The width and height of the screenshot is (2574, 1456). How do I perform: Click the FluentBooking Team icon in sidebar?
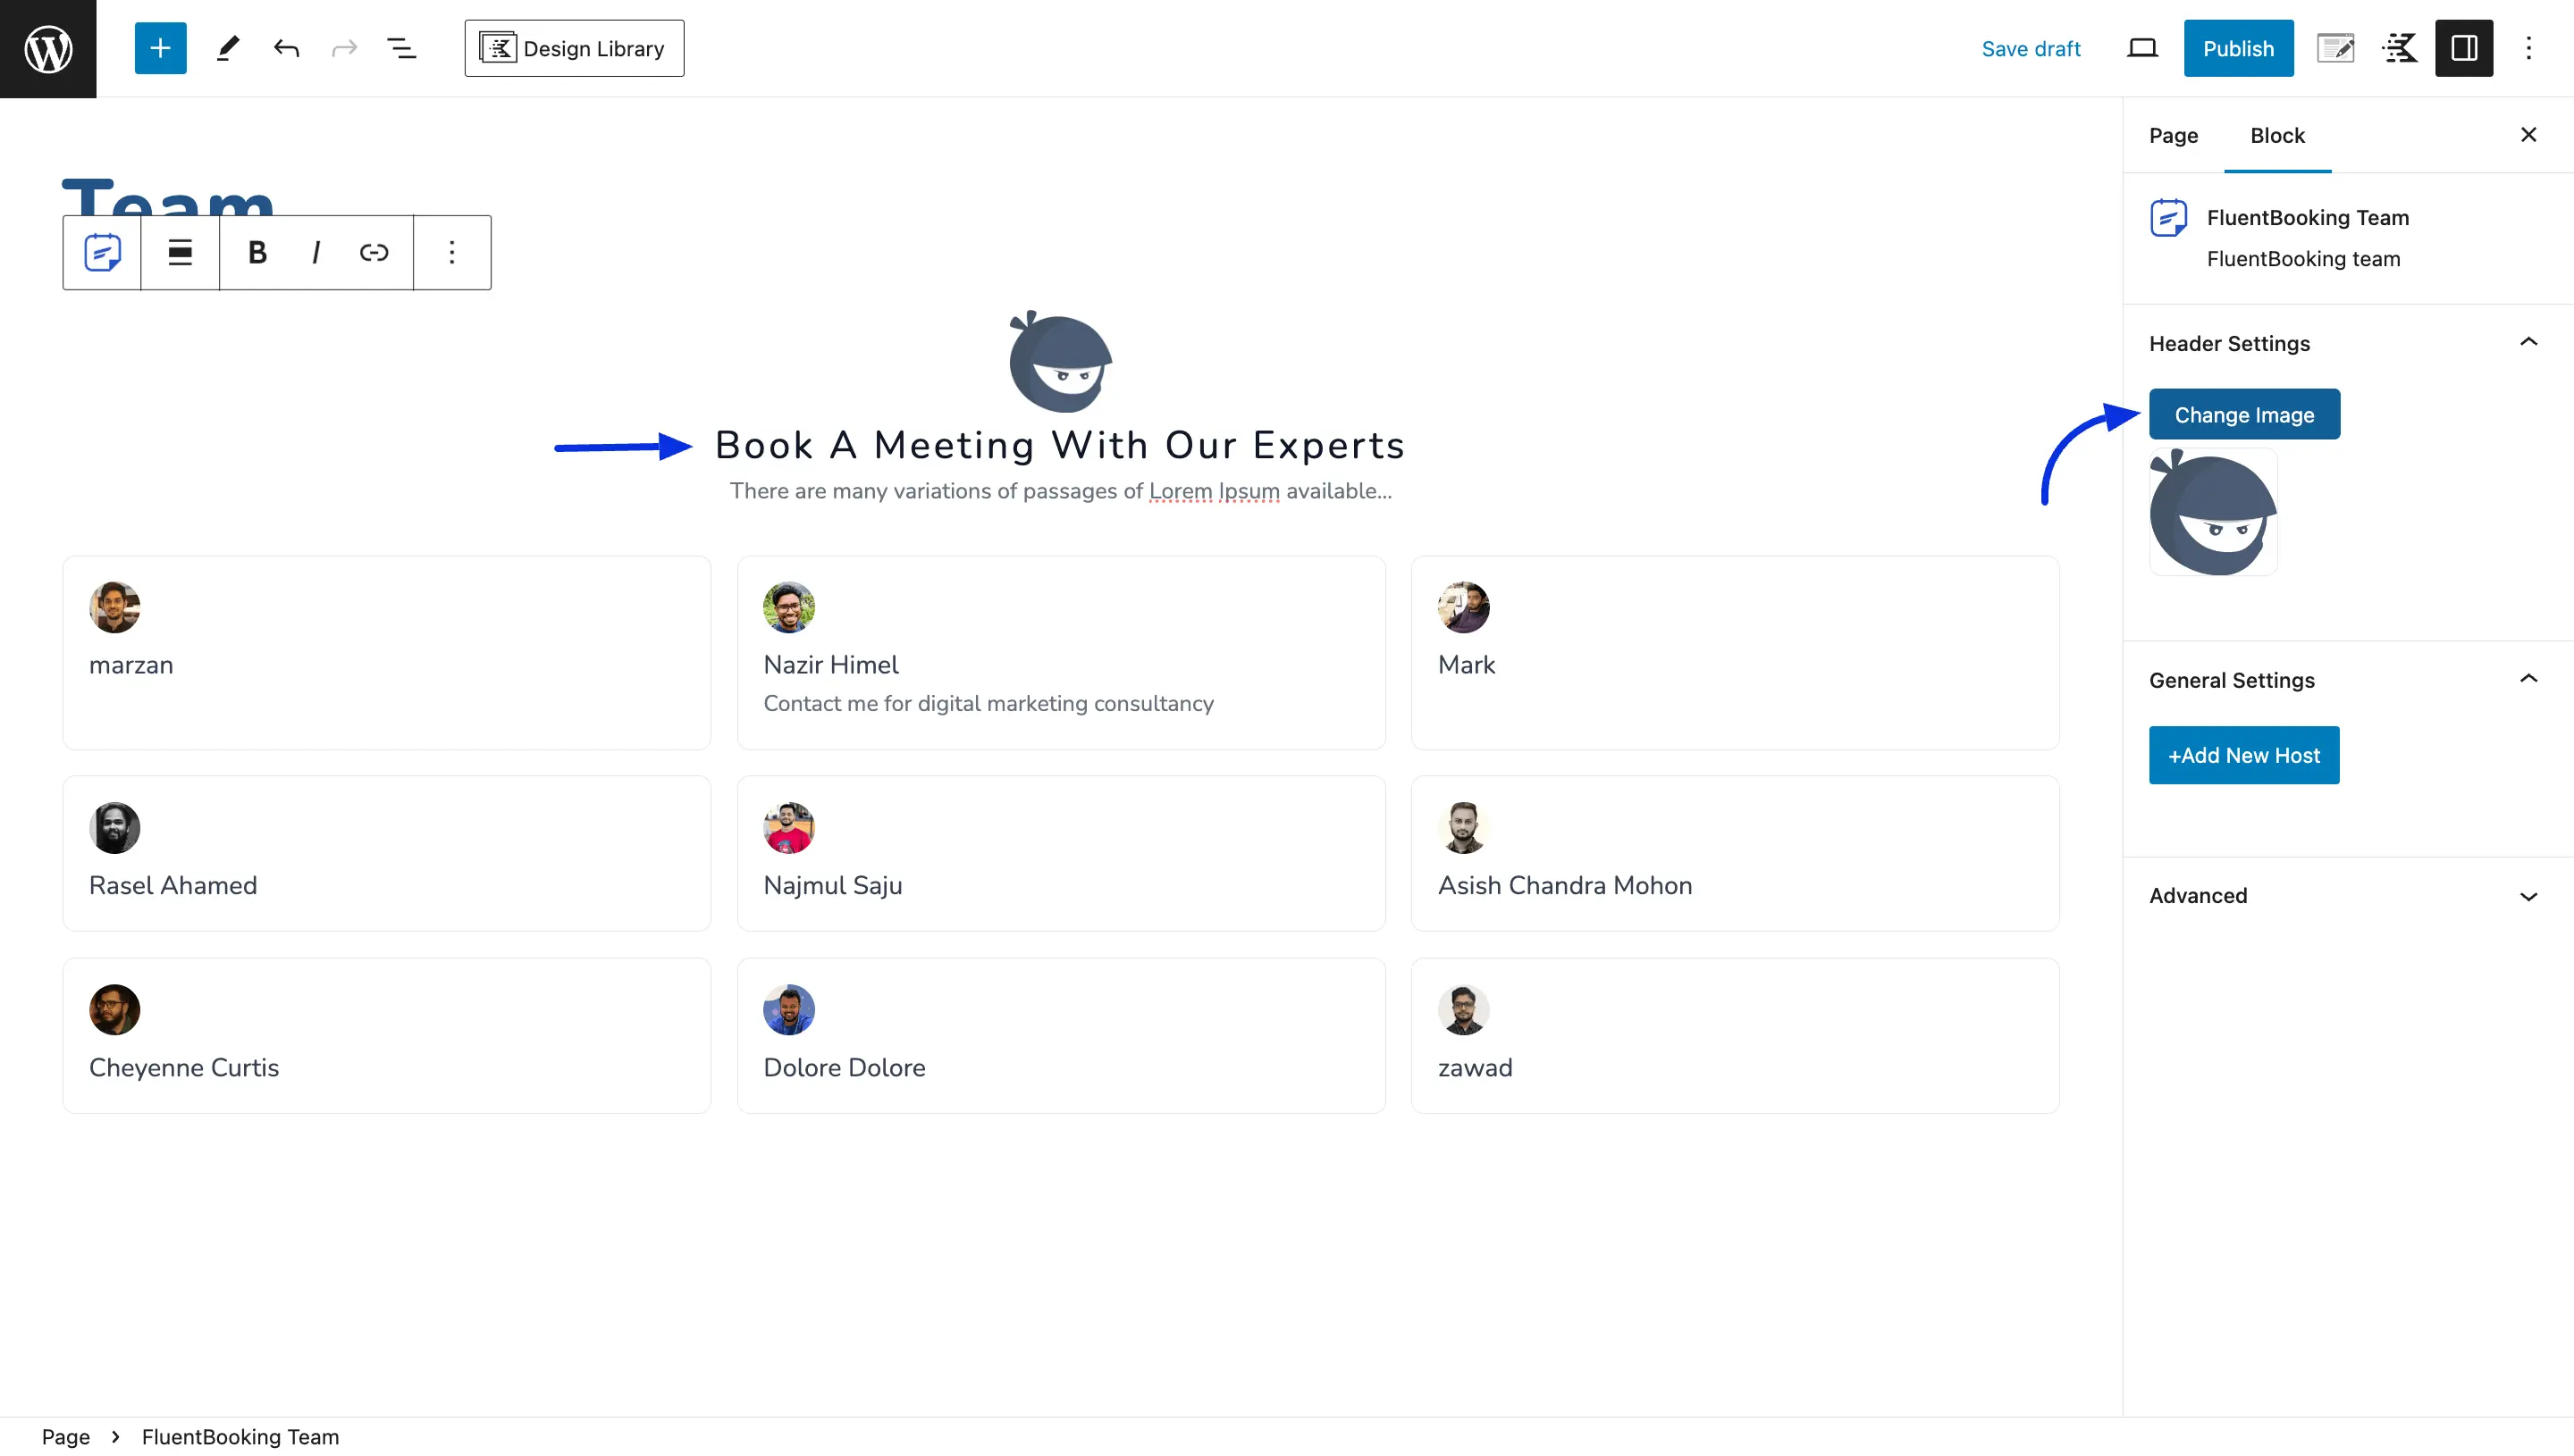click(2168, 218)
